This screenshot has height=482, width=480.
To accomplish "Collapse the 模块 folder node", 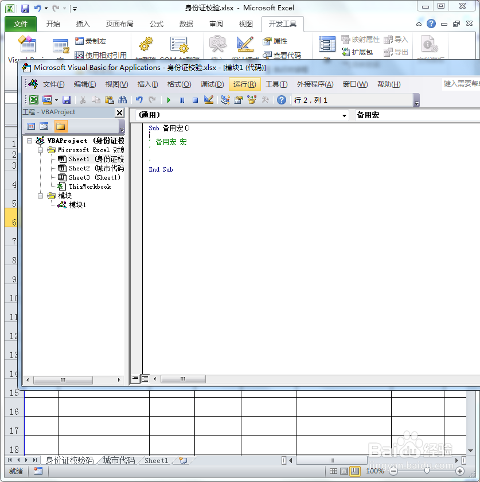I will [x=40, y=196].
